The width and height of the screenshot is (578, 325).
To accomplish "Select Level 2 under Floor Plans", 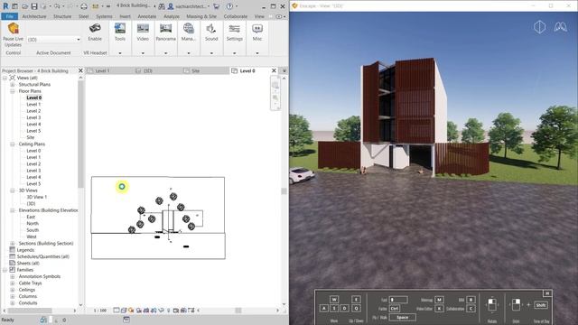I will pos(33,111).
